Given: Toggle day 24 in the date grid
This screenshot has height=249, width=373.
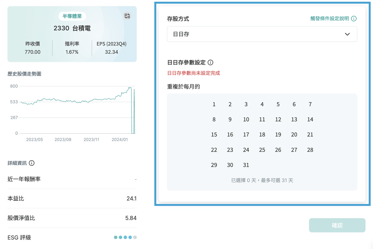Looking at the screenshot, I should click(x=246, y=150).
